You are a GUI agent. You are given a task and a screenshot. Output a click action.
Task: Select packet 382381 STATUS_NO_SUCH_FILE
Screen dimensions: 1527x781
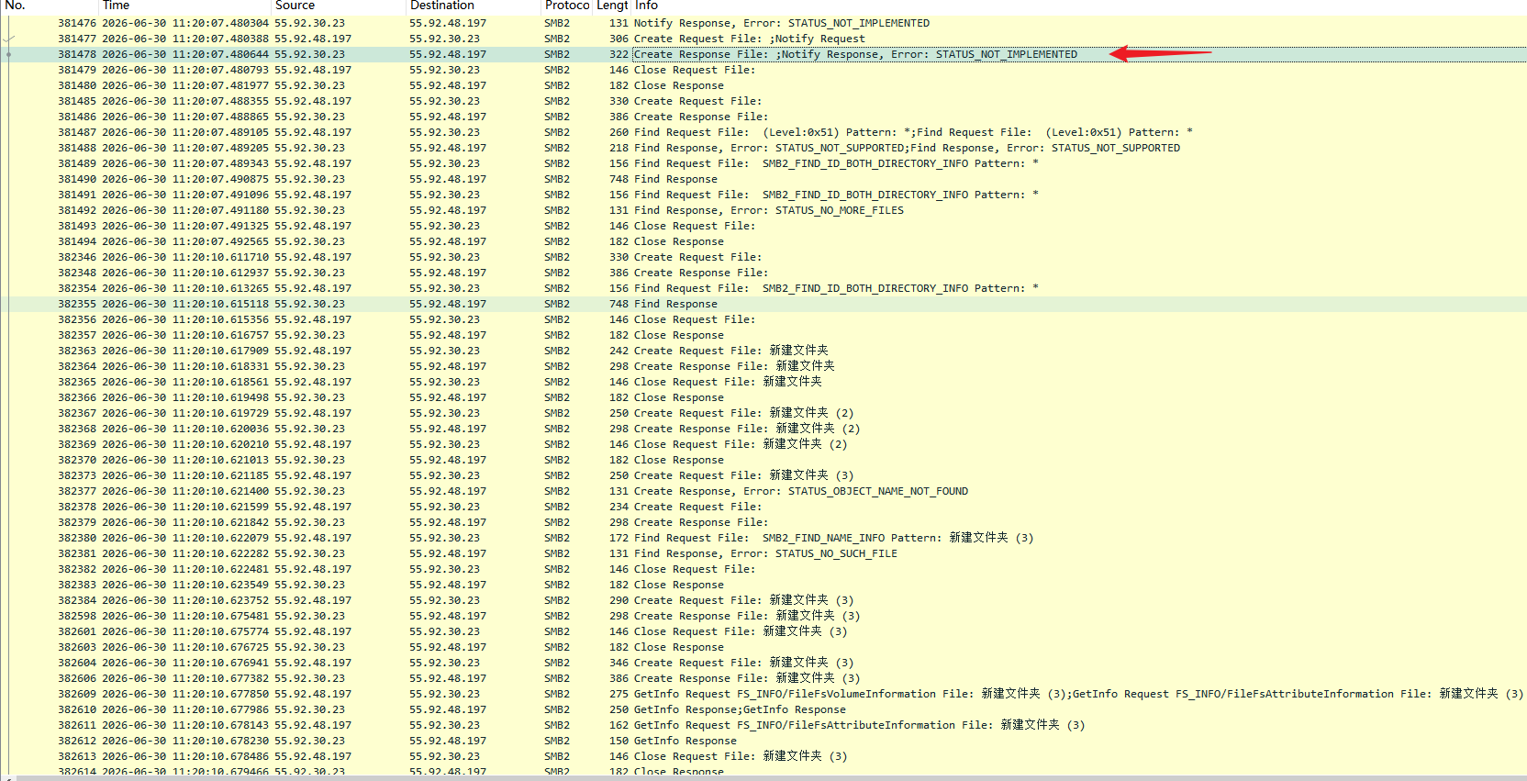coord(763,553)
